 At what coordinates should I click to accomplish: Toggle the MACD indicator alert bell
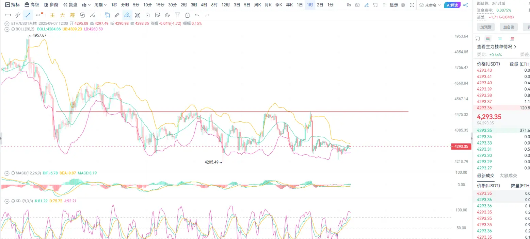click(13, 173)
